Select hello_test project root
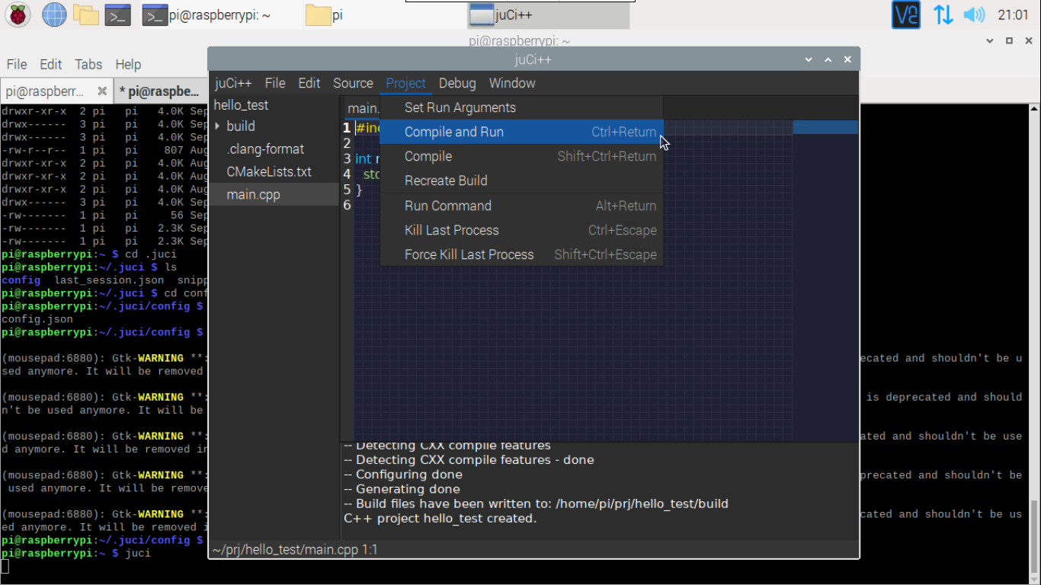Viewport: 1041px width, 585px height. tap(241, 105)
